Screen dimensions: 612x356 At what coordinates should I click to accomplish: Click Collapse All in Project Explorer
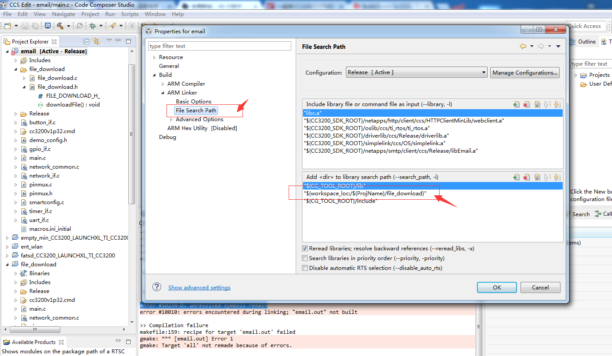[86, 41]
